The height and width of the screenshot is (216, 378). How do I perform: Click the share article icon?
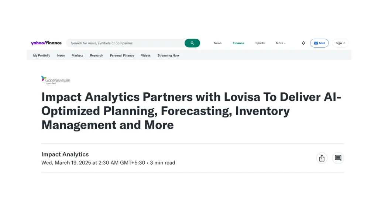[322, 158]
